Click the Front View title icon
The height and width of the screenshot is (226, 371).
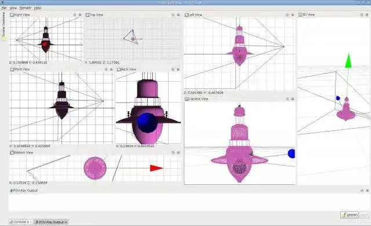[12, 70]
